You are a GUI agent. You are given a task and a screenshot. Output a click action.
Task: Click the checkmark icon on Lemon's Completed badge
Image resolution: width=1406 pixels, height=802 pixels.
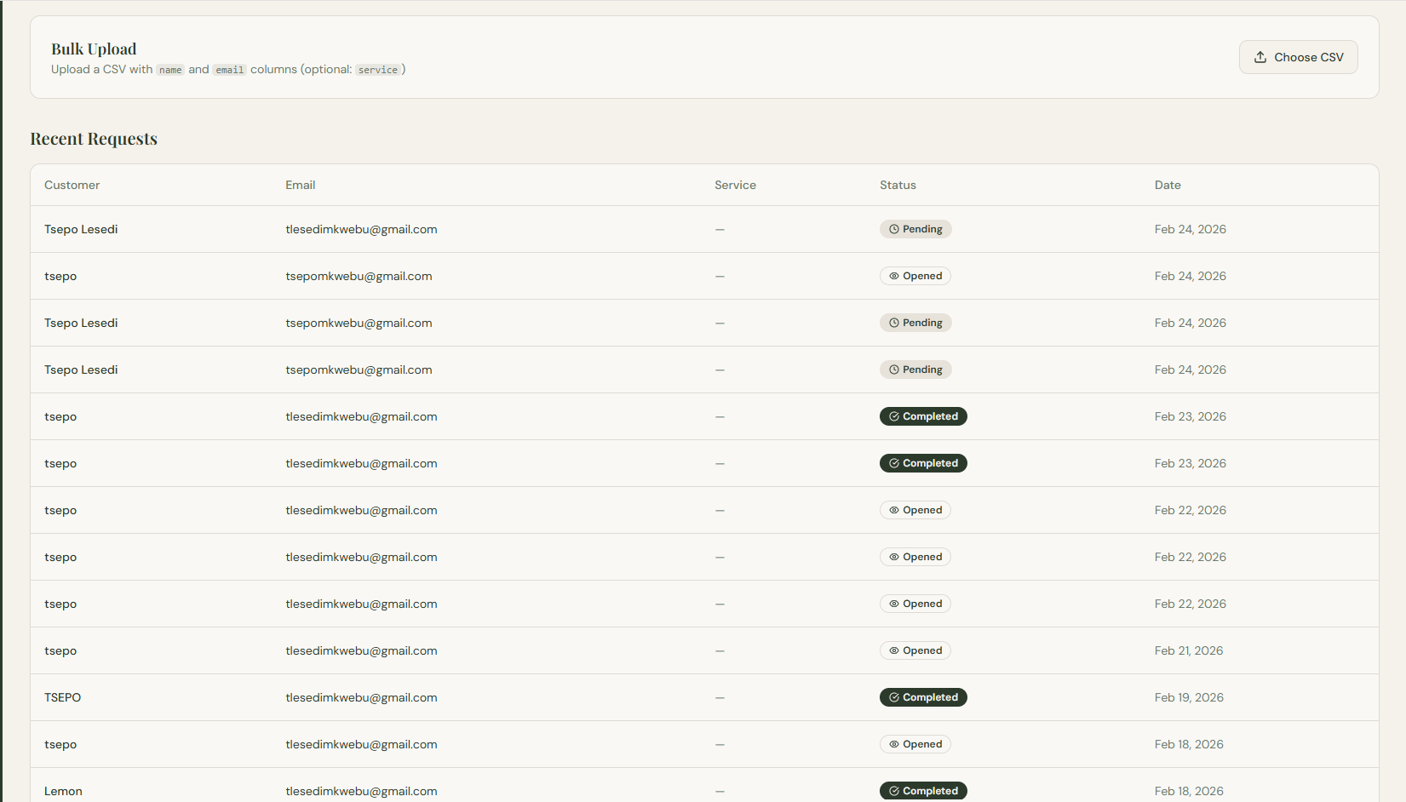[x=894, y=790]
